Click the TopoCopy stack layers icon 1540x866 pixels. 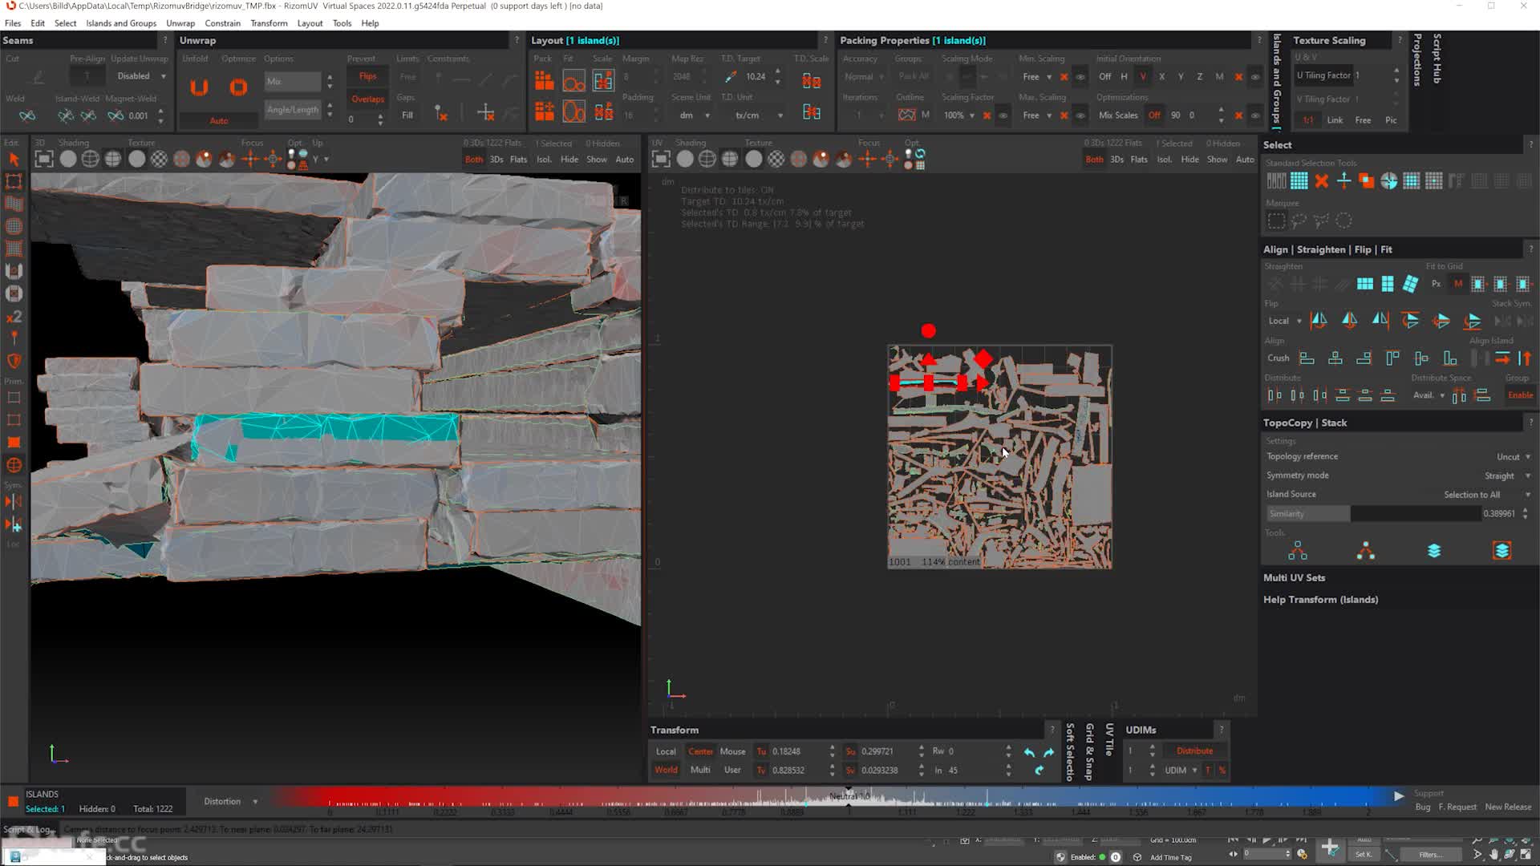pos(1434,551)
